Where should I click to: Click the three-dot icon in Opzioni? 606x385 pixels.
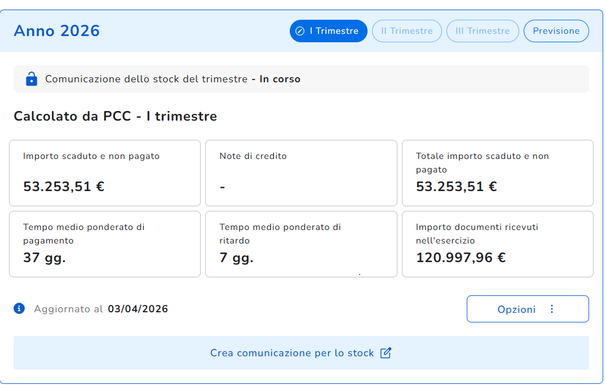(x=551, y=309)
